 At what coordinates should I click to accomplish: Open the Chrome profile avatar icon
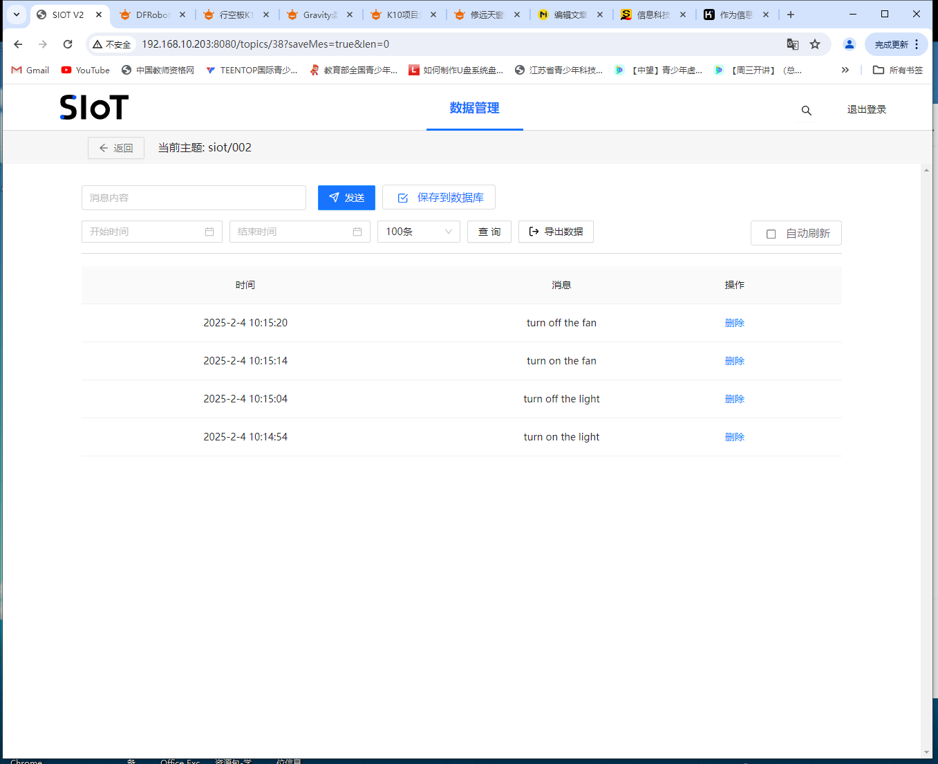(849, 44)
